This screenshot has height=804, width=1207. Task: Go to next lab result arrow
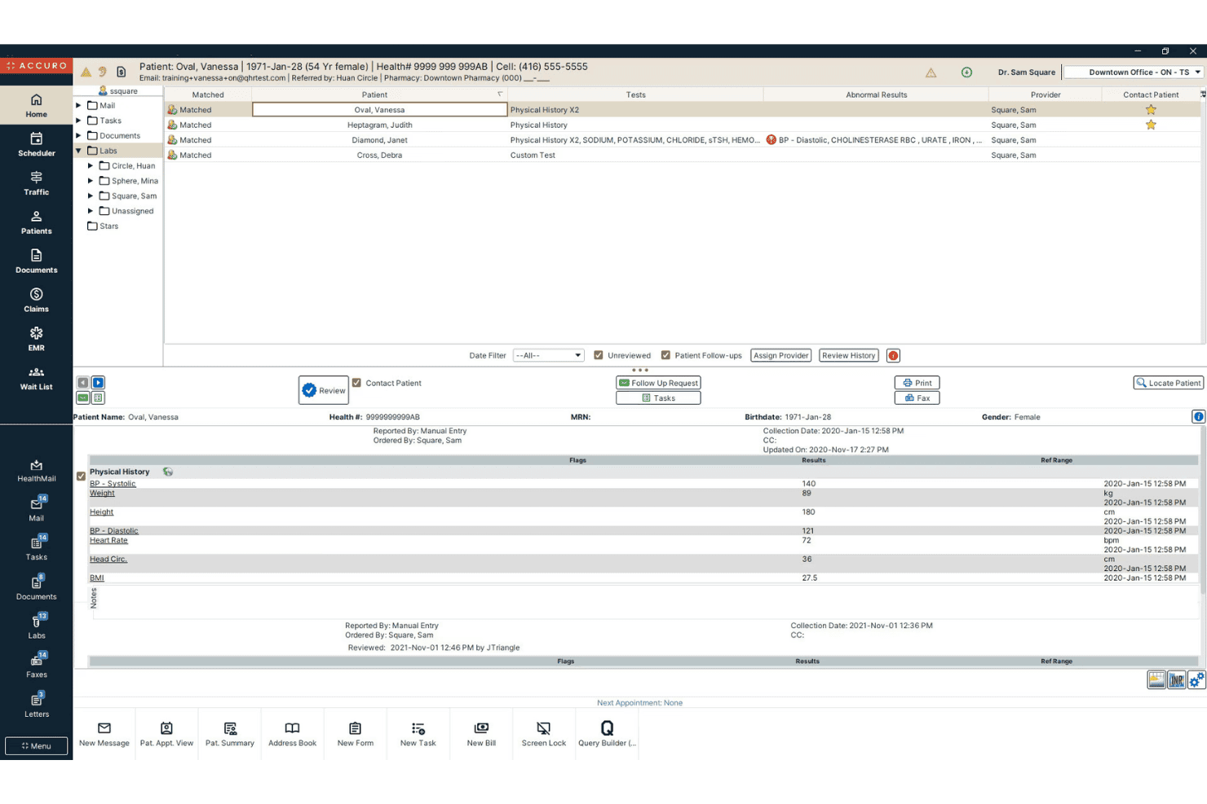click(98, 382)
